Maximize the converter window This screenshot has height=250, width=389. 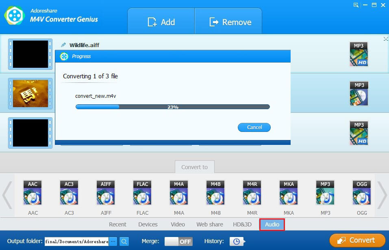[x=374, y=5]
